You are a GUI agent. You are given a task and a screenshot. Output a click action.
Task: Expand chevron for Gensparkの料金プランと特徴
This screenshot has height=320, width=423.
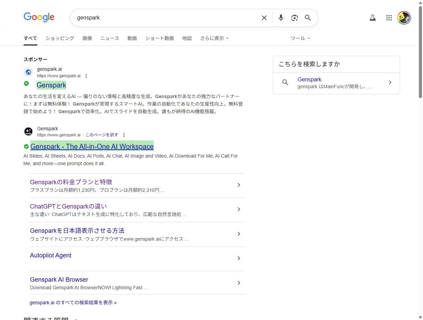[x=239, y=185]
